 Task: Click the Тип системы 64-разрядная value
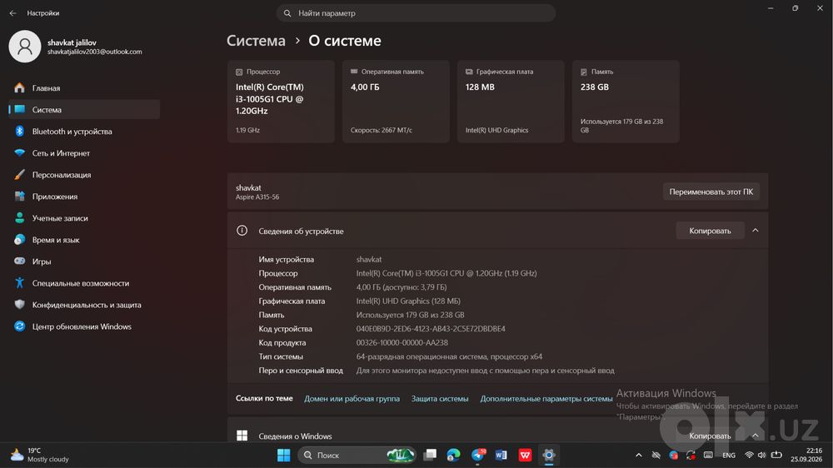449,356
